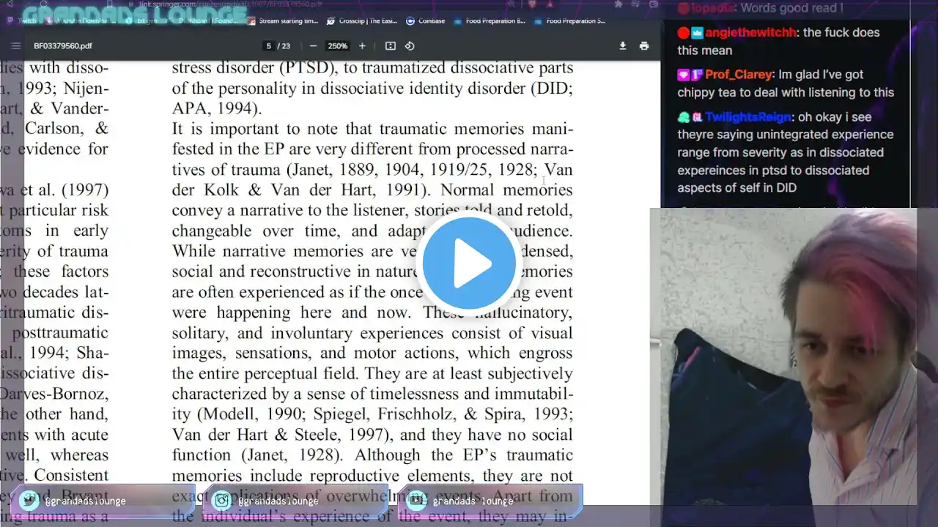The height and width of the screenshot is (527, 938).
Task: Open the Coinbase bookmark
Action: click(x=430, y=21)
